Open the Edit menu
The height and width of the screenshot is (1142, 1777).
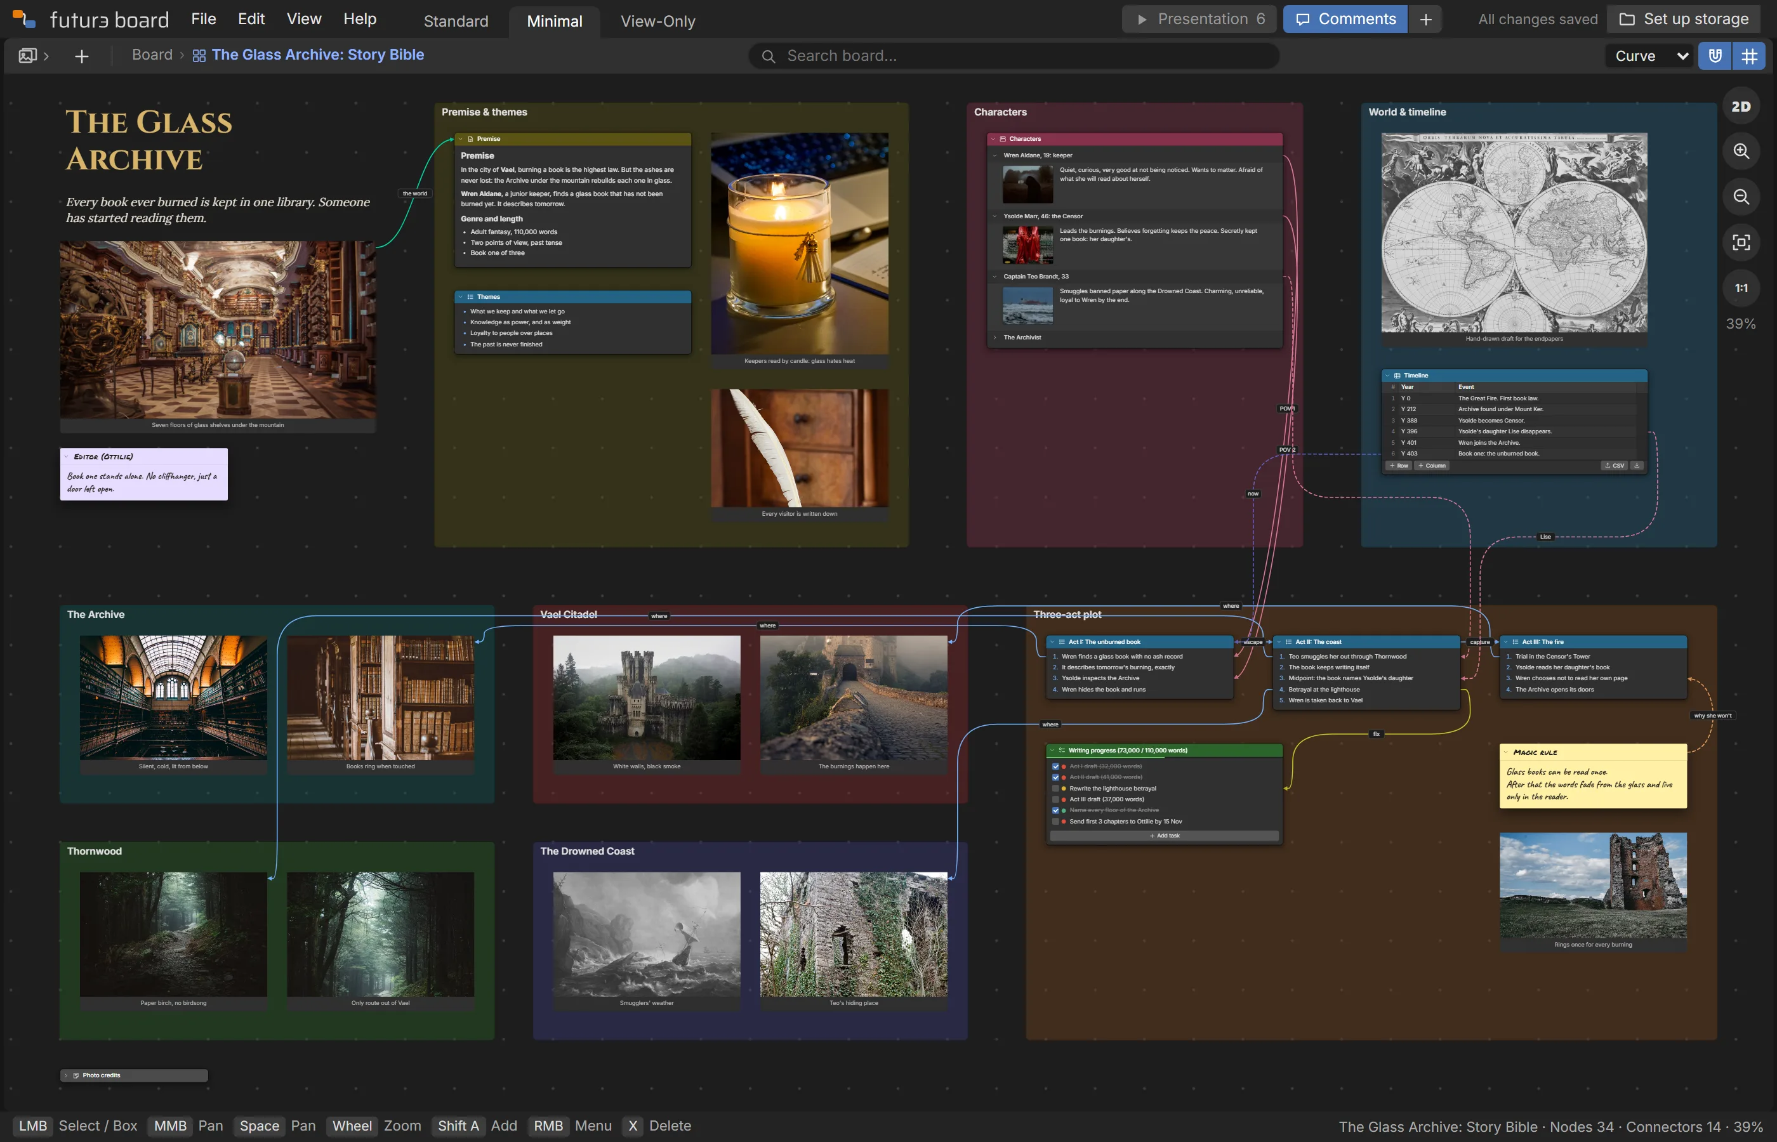[x=251, y=19]
